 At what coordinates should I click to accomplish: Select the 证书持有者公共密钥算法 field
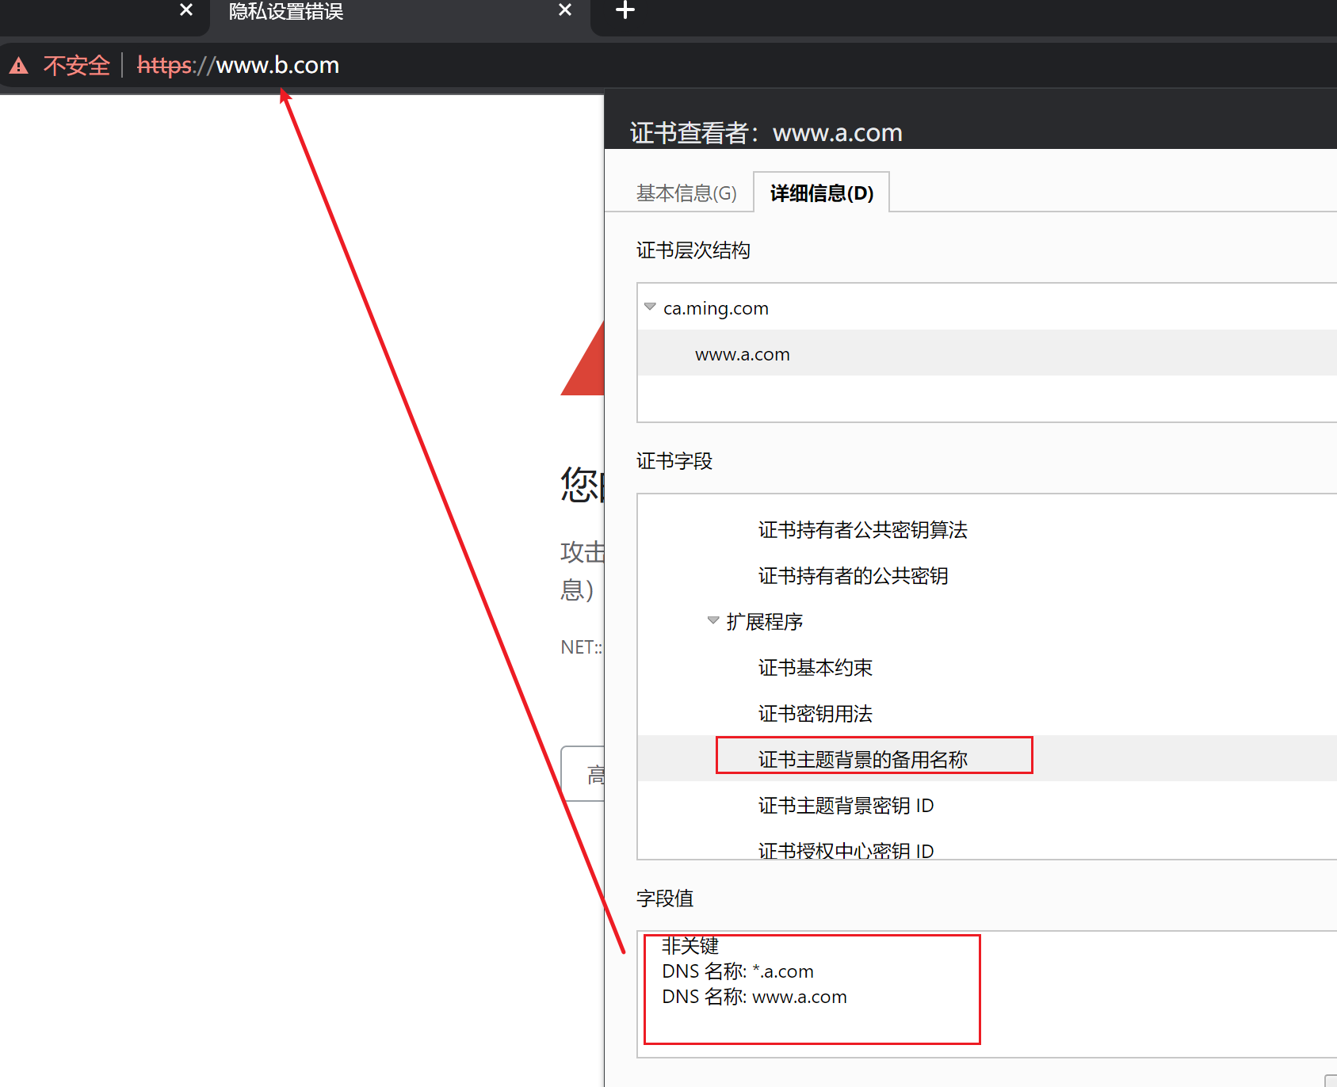[x=862, y=530]
